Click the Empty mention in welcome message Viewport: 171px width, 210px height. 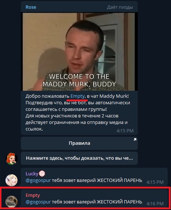77,96
